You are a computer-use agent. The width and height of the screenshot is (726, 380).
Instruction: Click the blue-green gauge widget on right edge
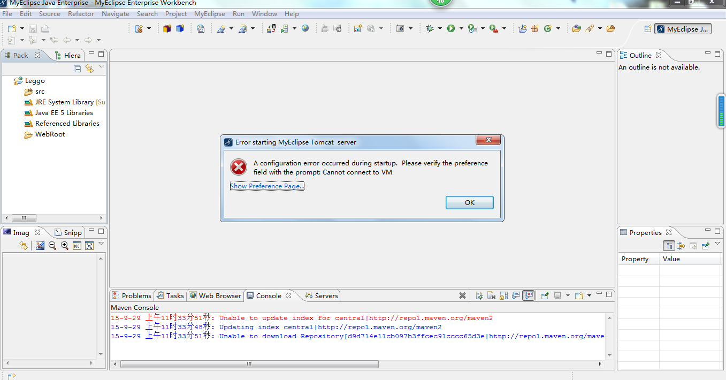721,111
